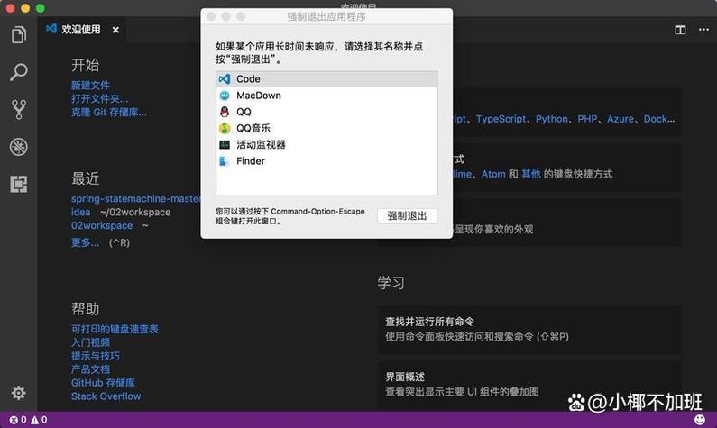Open the GitHub 存储库 link
The height and width of the screenshot is (428, 717).
(103, 383)
